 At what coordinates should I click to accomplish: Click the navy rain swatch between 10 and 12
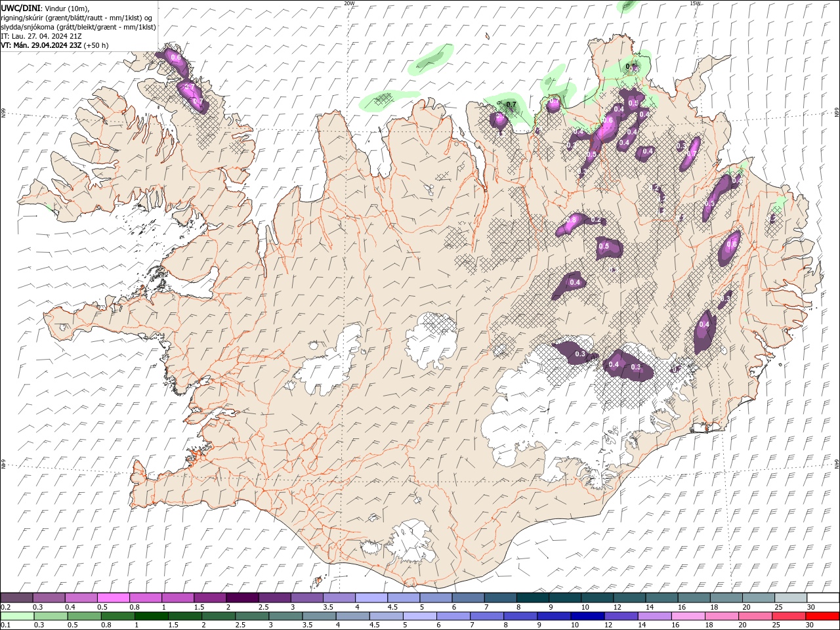[587, 616]
